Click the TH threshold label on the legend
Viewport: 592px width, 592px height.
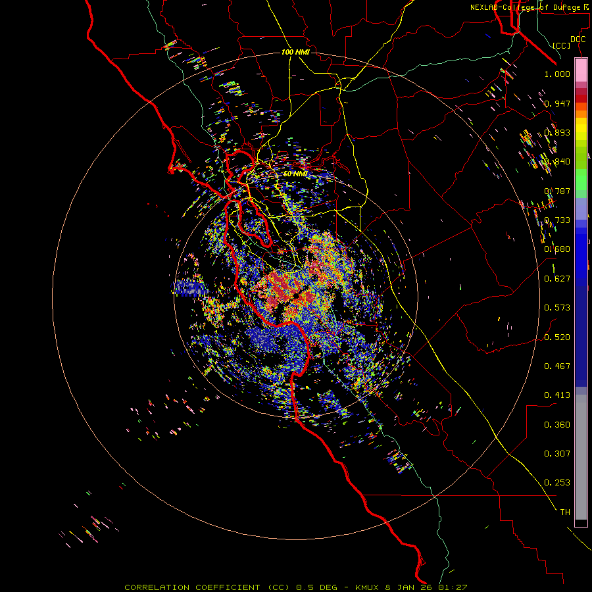coord(565,512)
